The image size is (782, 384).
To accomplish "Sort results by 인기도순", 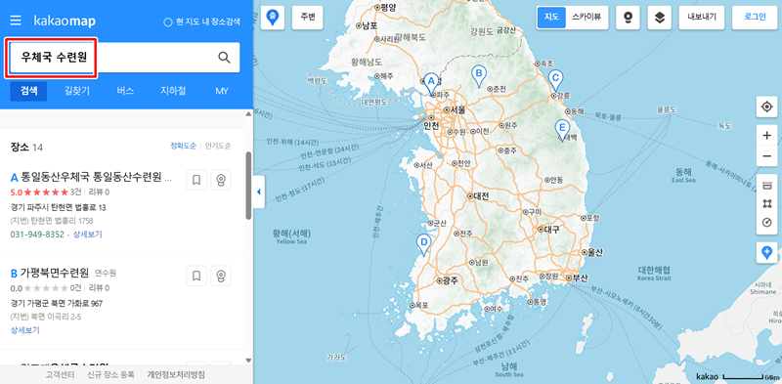I will point(218,147).
